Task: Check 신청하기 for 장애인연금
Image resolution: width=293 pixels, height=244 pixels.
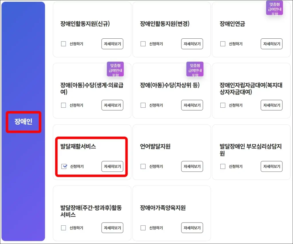Action: pyautogui.click(x=223, y=44)
